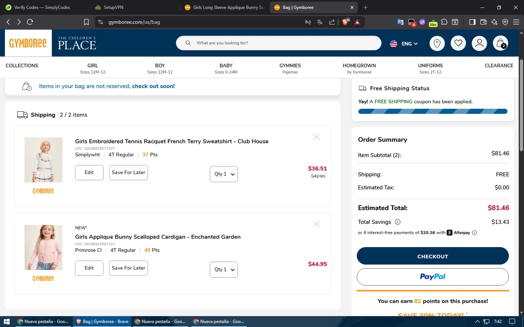Click the browser back arrow
The width and height of the screenshot is (524, 327).
pyautogui.click(x=8, y=22)
